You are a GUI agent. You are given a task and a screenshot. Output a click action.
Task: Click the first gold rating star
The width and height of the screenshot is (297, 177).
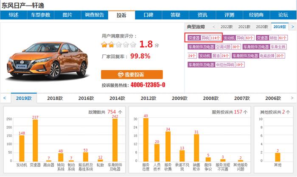pyautogui.click(x=104, y=44)
